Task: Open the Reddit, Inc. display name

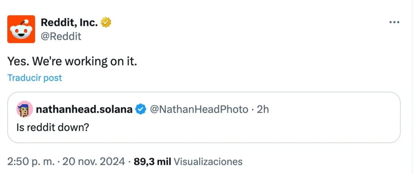Action: (69, 23)
